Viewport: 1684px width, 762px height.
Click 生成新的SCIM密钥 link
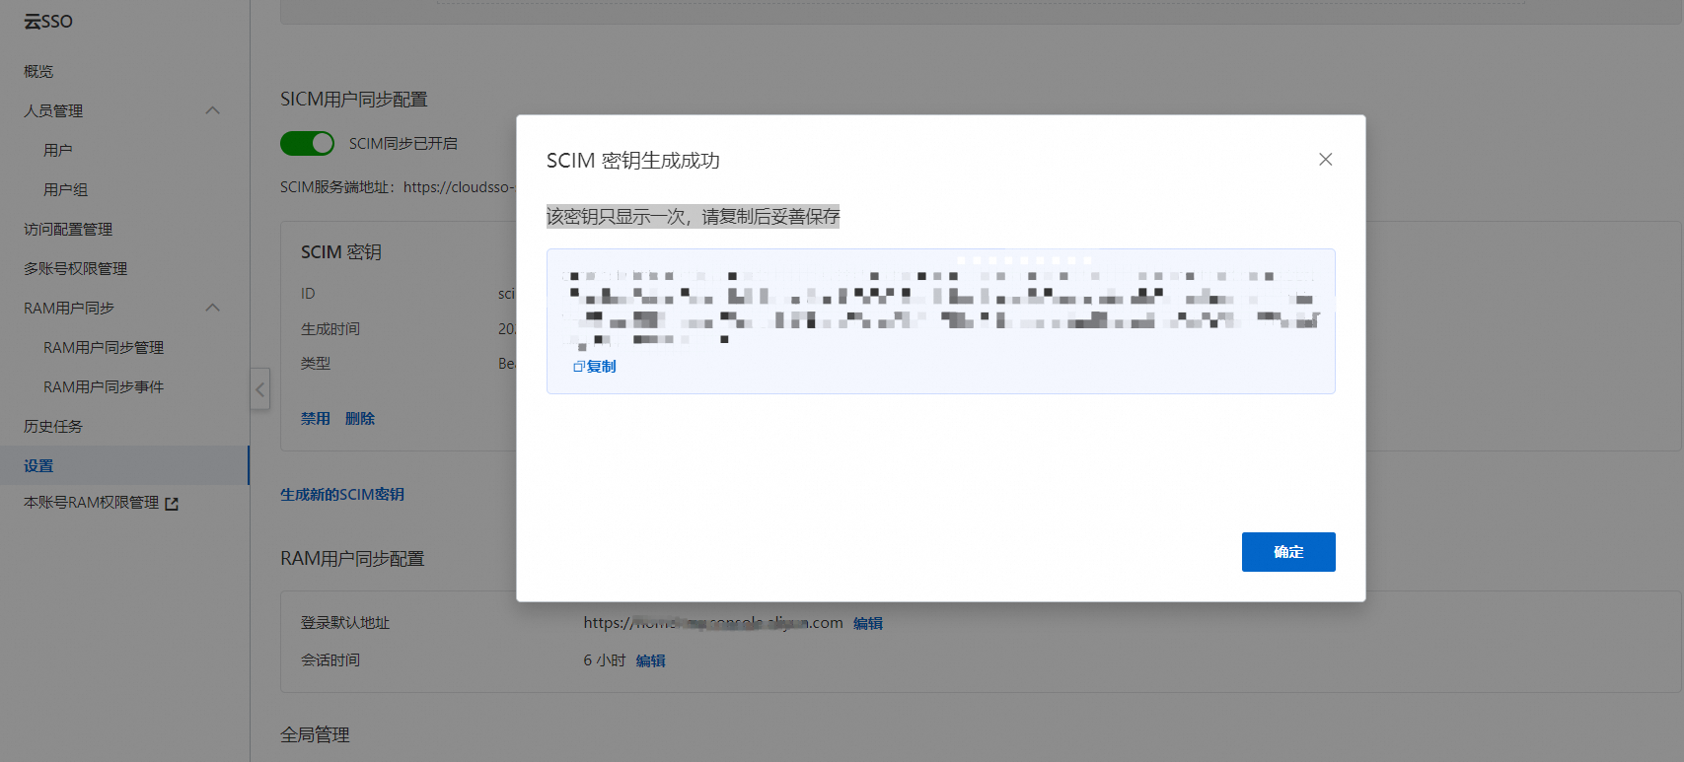pyautogui.click(x=342, y=495)
